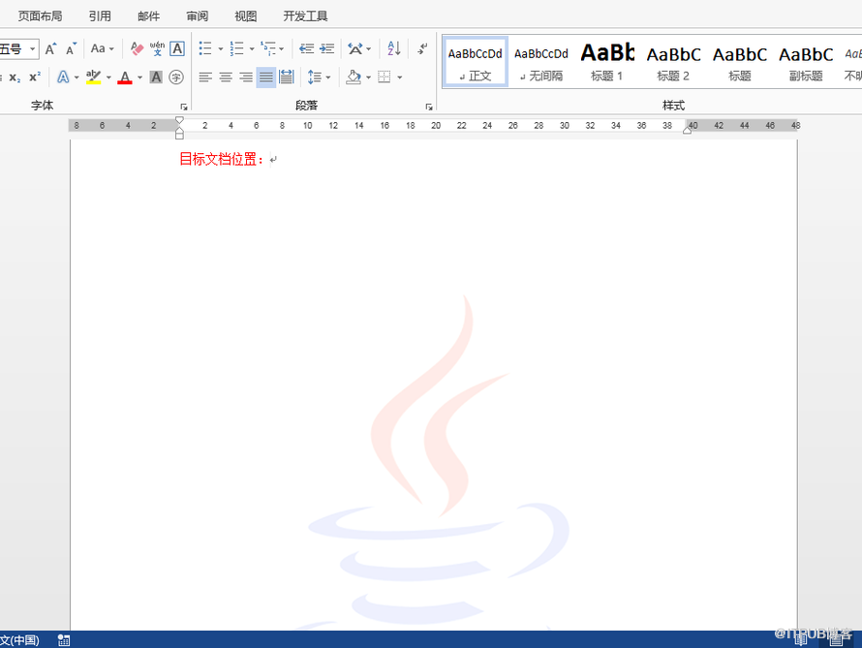Screen dimensions: 862x648
Task: Apply the 副标题 style
Action: pyautogui.click(x=806, y=62)
